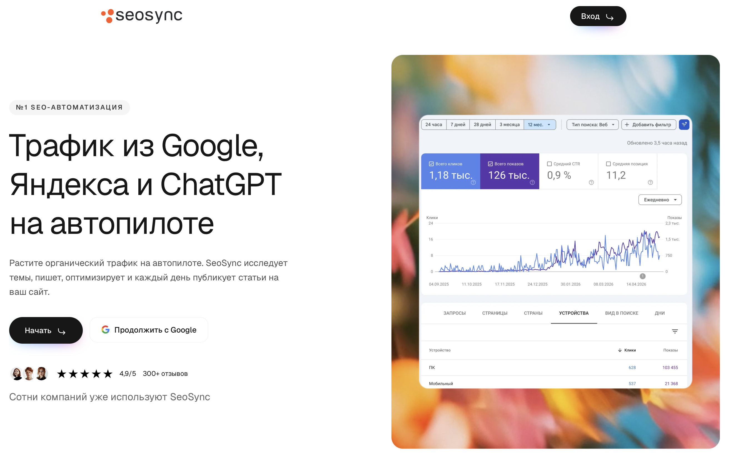Image resolution: width=729 pixels, height=461 pixels.
Task: Open the 12 мес. range dropdown
Action: click(540, 125)
